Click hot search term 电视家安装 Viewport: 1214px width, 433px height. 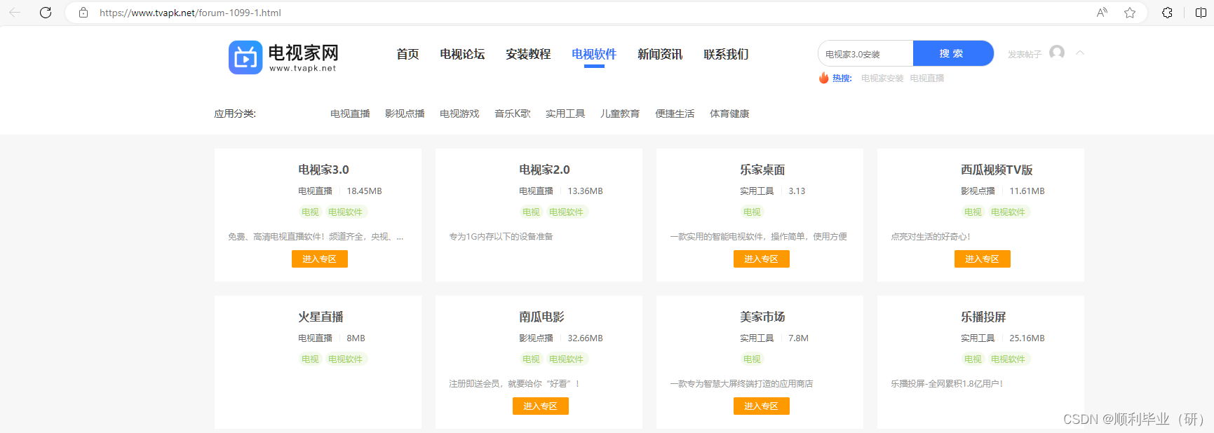(882, 78)
